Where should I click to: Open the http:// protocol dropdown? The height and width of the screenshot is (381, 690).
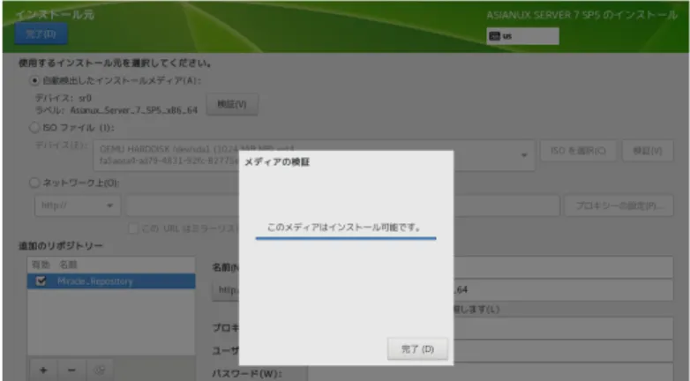(78, 205)
